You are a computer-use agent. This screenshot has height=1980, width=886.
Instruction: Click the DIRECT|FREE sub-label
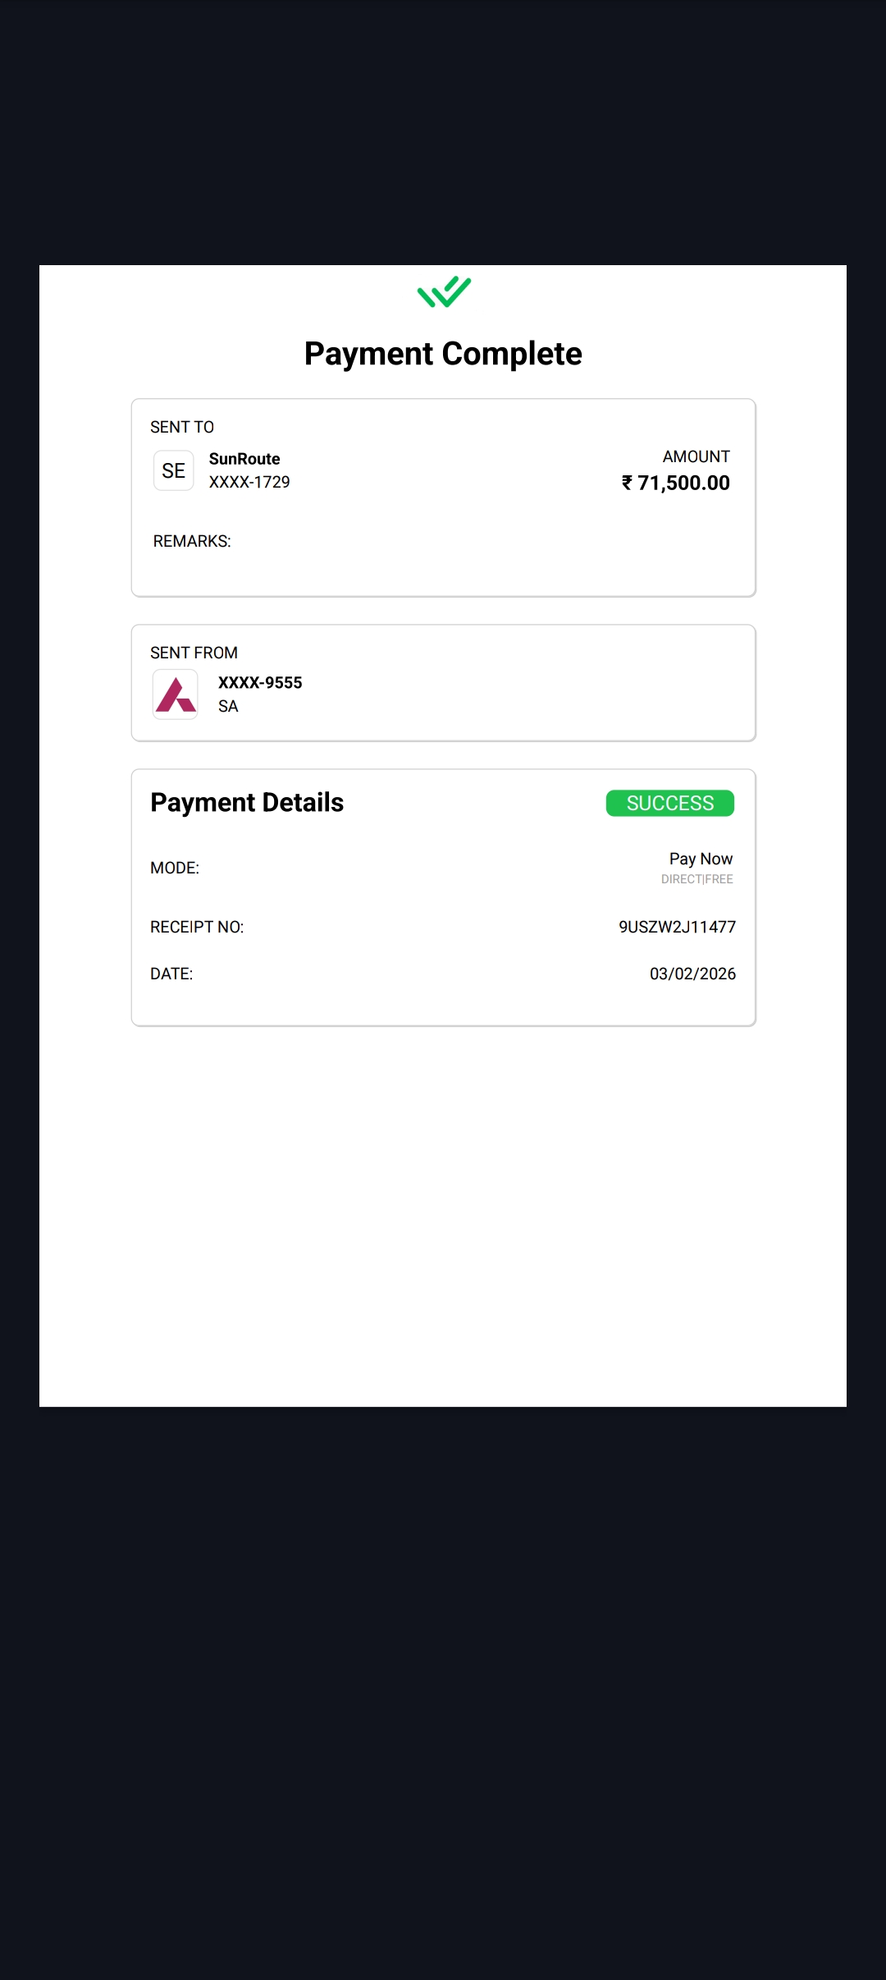696,879
